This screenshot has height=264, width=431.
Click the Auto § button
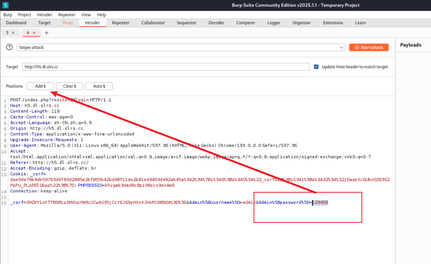point(99,86)
